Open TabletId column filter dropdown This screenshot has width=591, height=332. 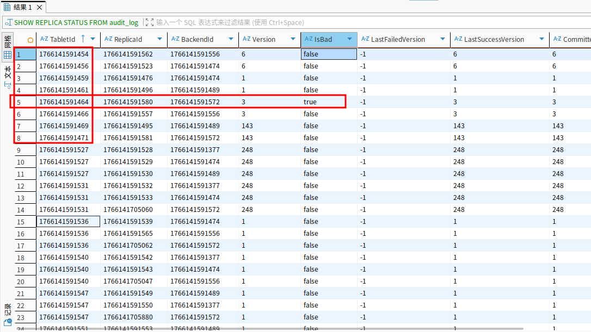click(x=93, y=39)
